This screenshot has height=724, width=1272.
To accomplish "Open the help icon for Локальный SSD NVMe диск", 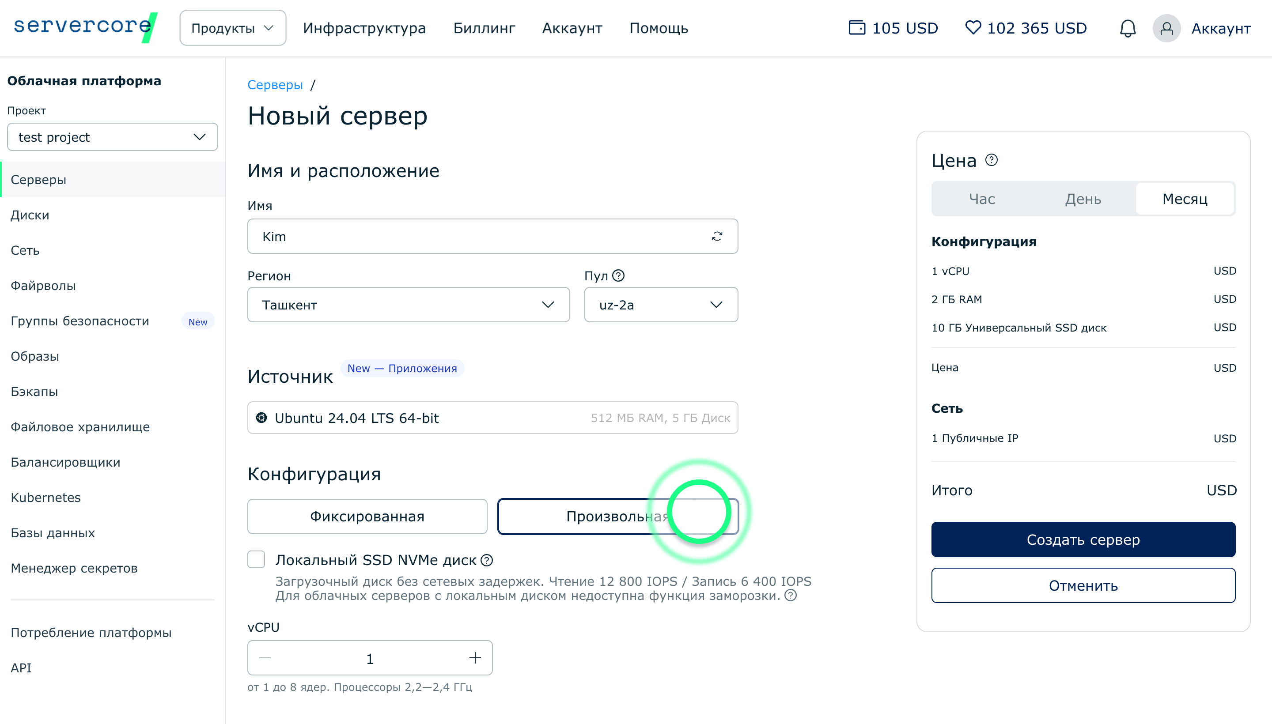I will pyautogui.click(x=487, y=560).
